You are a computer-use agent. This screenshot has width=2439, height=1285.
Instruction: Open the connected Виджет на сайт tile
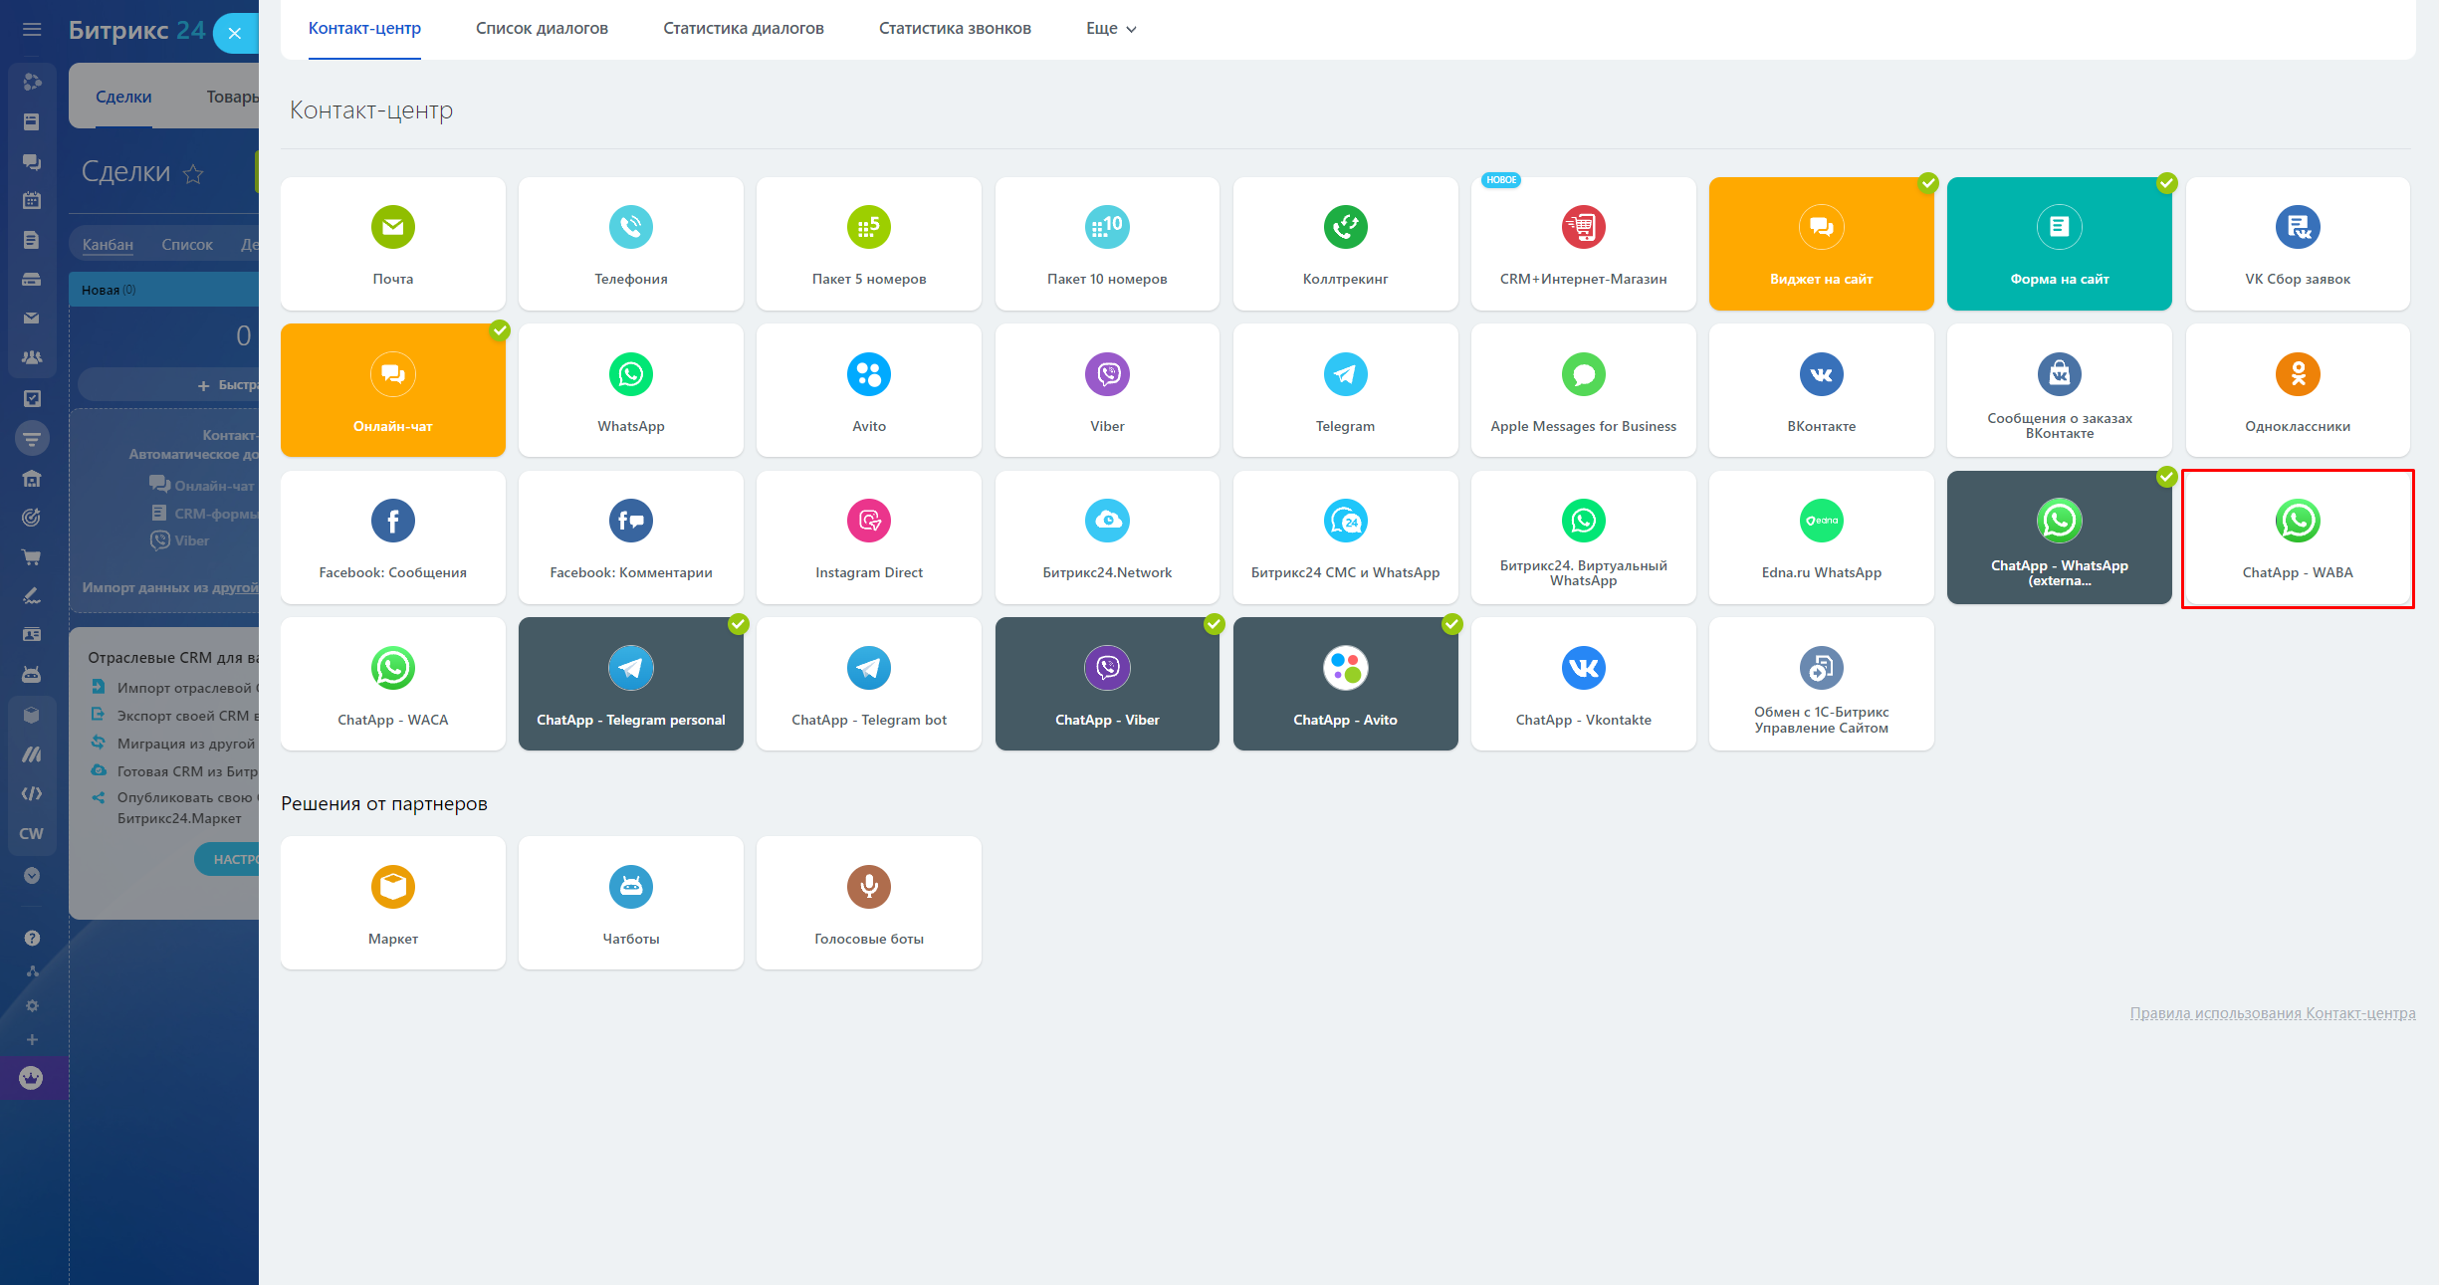click(1821, 244)
